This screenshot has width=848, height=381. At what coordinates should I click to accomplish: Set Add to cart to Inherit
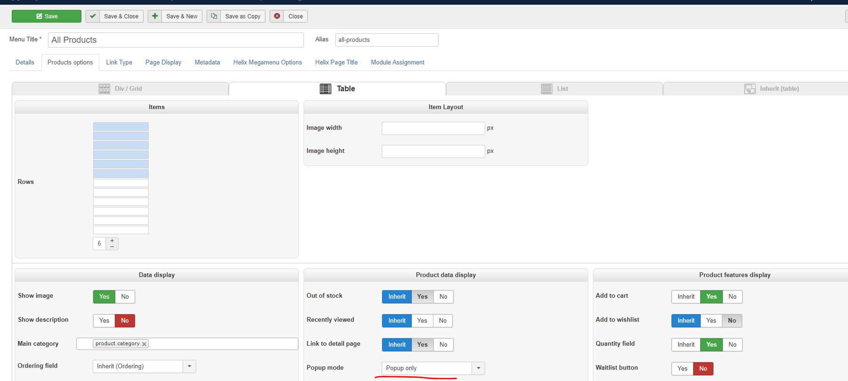[686, 297]
